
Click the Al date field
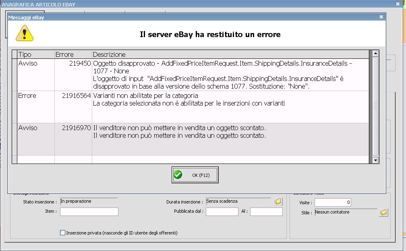(x=266, y=212)
